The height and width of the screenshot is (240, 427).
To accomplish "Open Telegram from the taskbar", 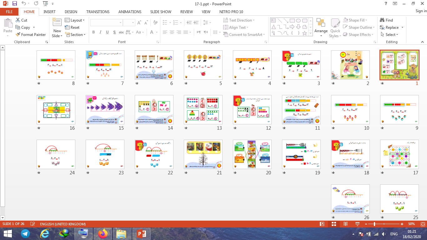I will (26, 234).
